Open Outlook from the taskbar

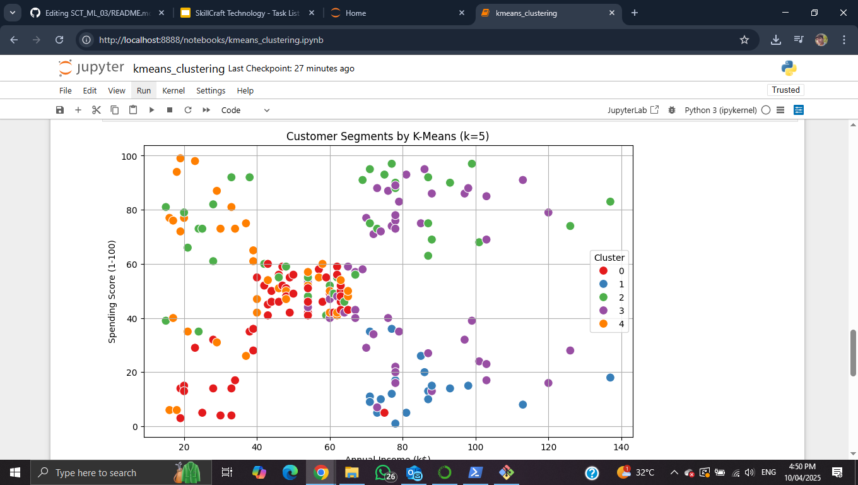pos(414,472)
